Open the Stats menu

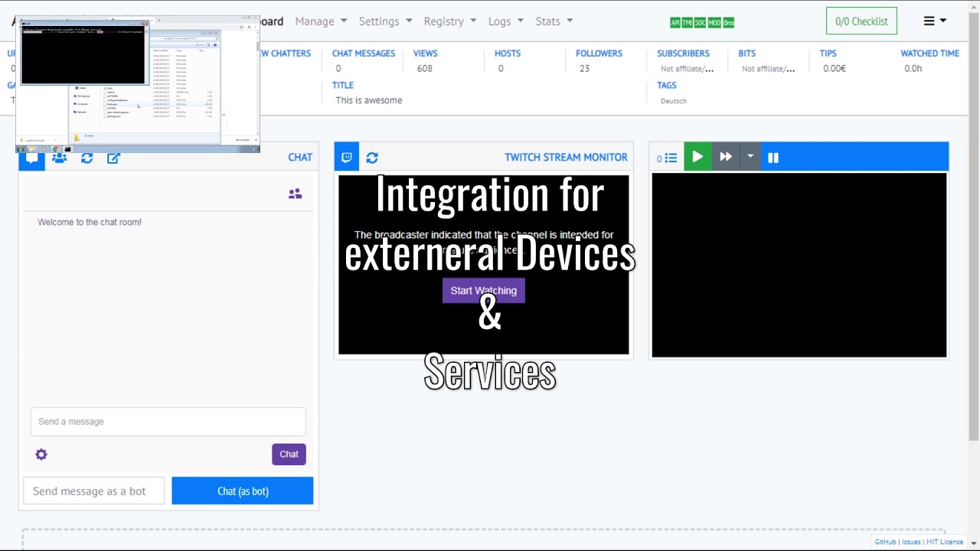pos(554,21)
